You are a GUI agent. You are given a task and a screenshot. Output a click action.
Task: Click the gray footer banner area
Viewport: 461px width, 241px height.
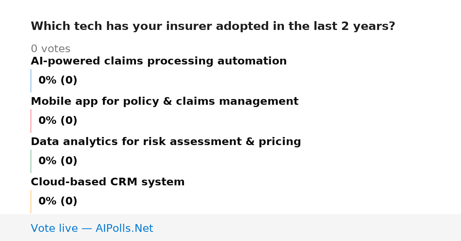pyautogui.click(x=230, y=228)
